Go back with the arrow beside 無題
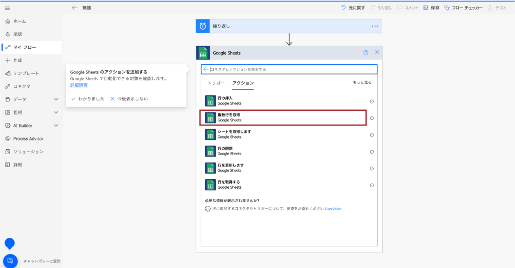The image size is (515, 268). click(74, 8)
